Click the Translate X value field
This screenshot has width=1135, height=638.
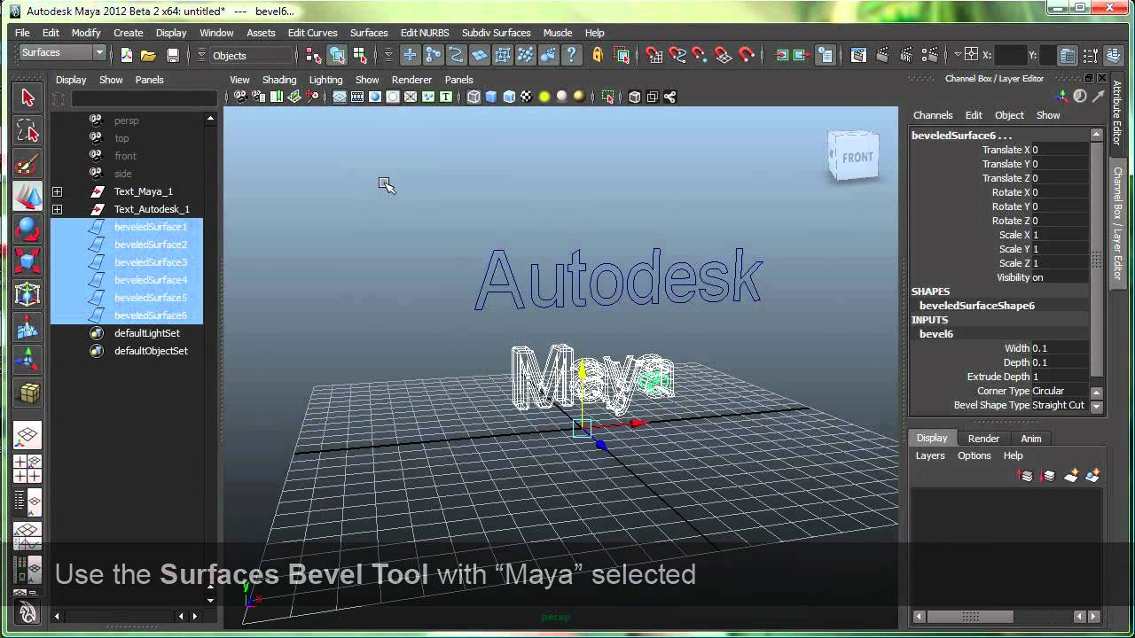tap(1059, 150)
